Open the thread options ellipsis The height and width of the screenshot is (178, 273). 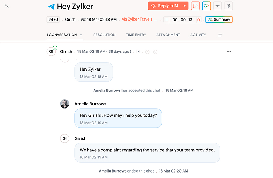pos(229,52)
